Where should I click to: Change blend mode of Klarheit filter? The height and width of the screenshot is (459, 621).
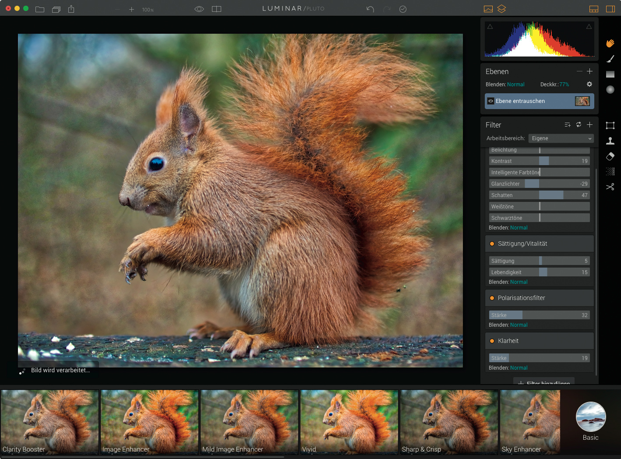click(519, 368)
